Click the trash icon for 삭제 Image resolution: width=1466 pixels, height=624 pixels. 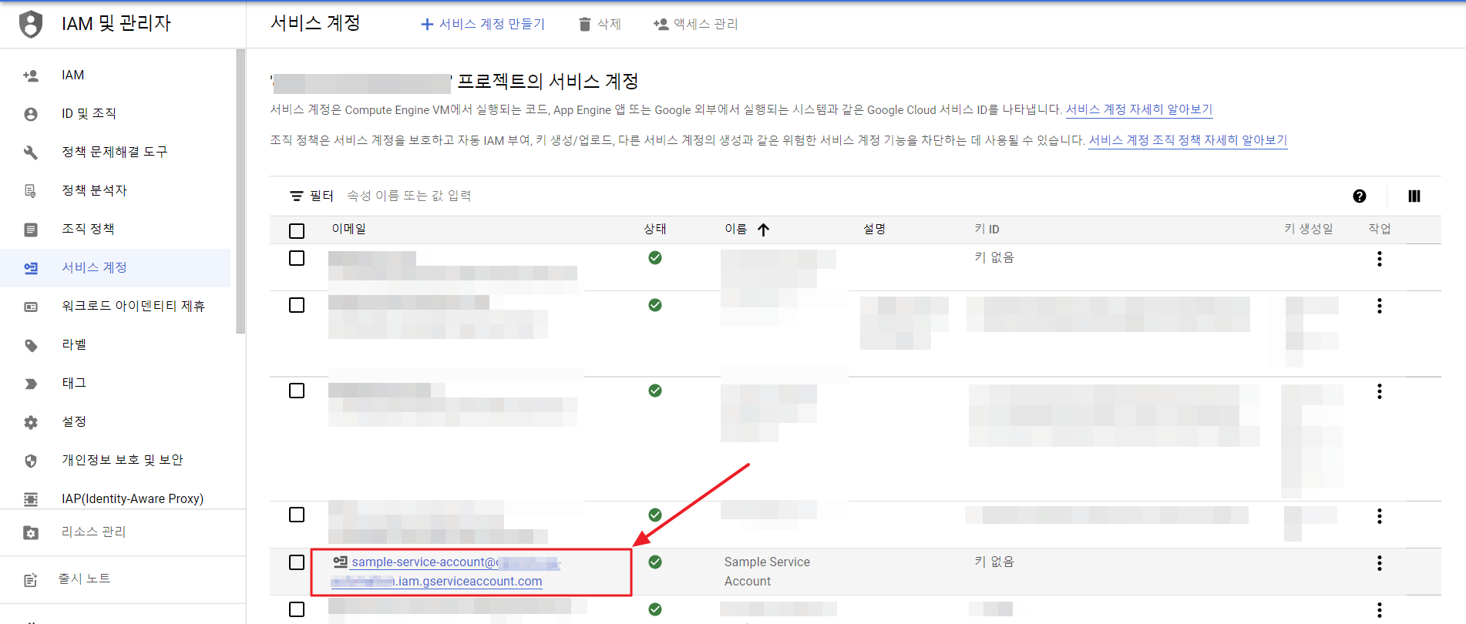(585, 25)
